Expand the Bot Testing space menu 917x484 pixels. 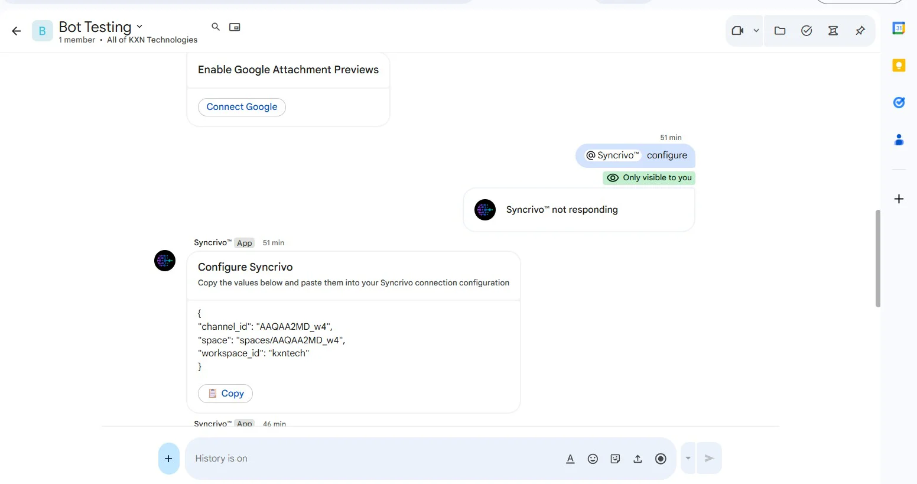pos(139,27)
